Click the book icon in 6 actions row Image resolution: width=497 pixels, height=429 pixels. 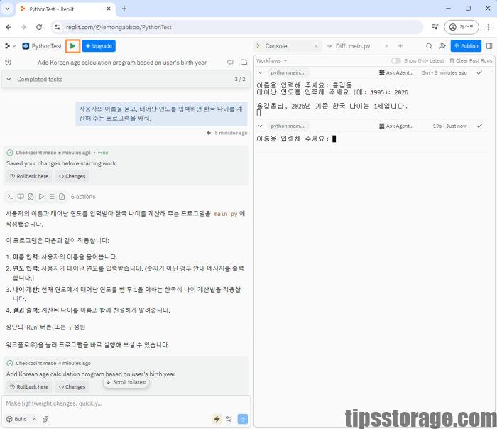[21, 197]
